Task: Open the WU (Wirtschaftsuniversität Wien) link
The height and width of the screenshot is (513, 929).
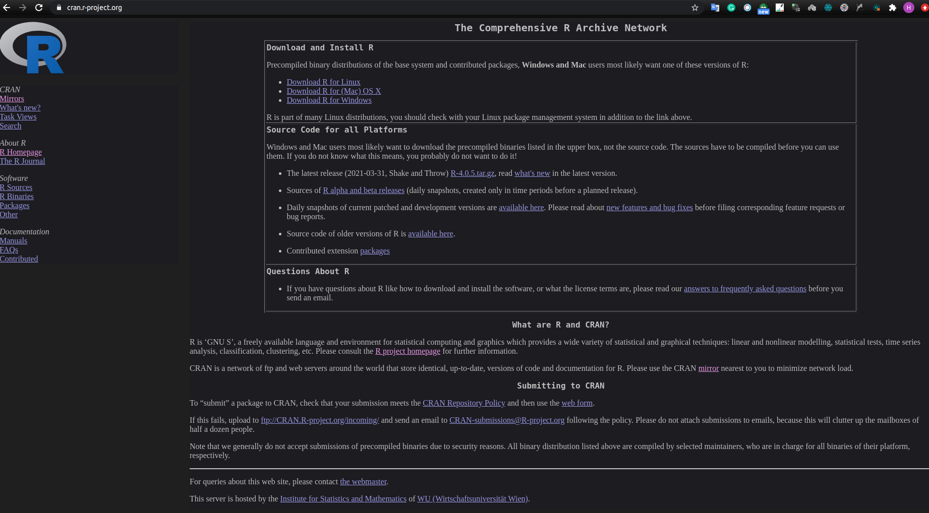Action: (473, 499)
